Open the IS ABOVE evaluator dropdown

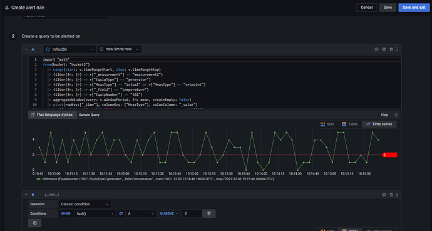click(168, 213)
